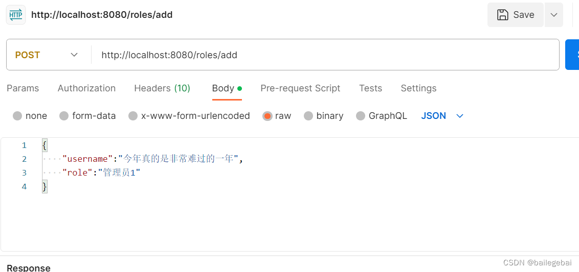579x272 pixels.
Task: Choose the GraphQL body type
Action: coord(361,116)
